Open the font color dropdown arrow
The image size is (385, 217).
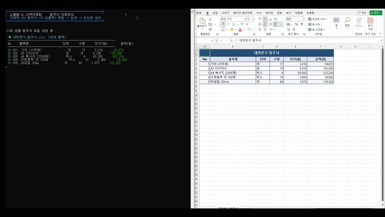click(x=244, y=29)
